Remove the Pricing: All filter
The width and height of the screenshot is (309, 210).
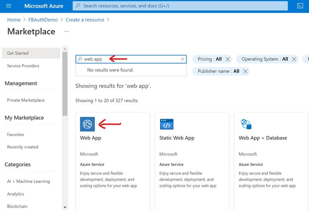coord(228,59)
